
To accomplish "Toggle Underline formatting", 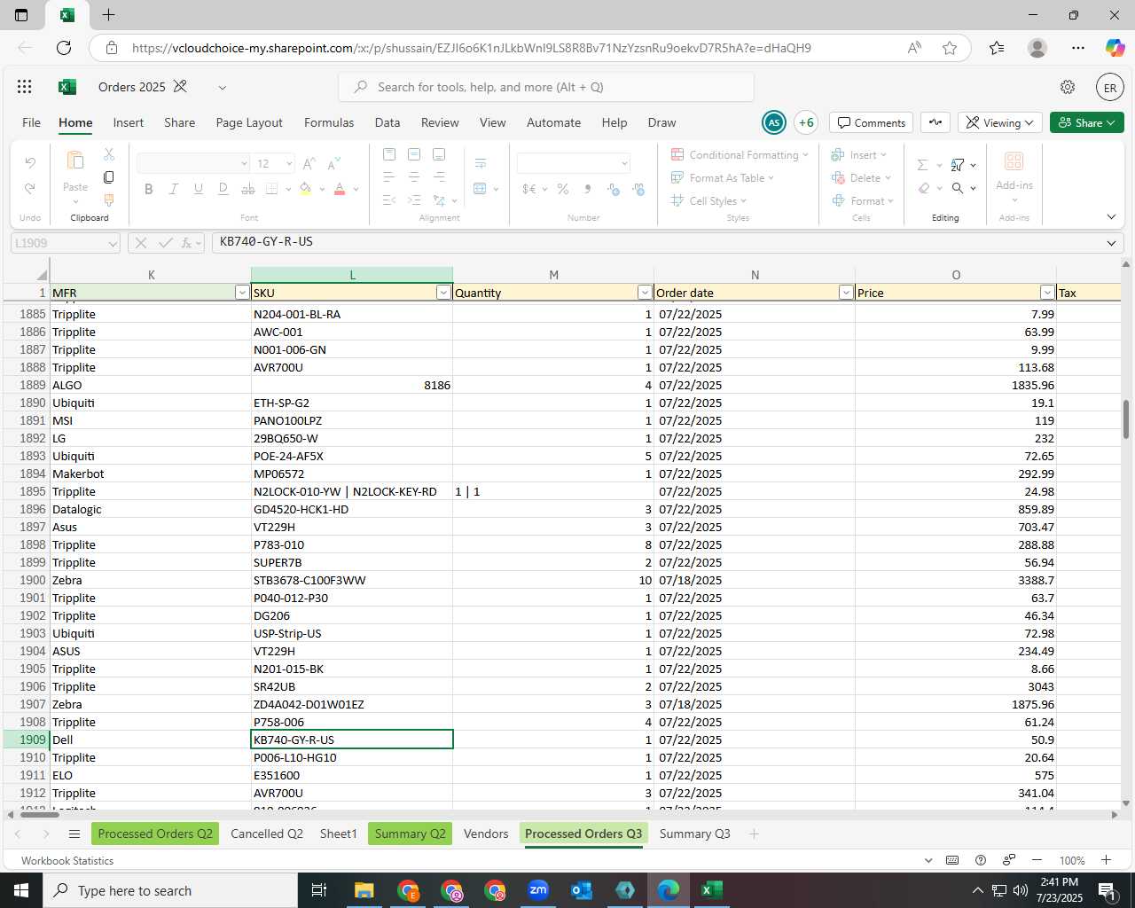I will coord(199,189).
